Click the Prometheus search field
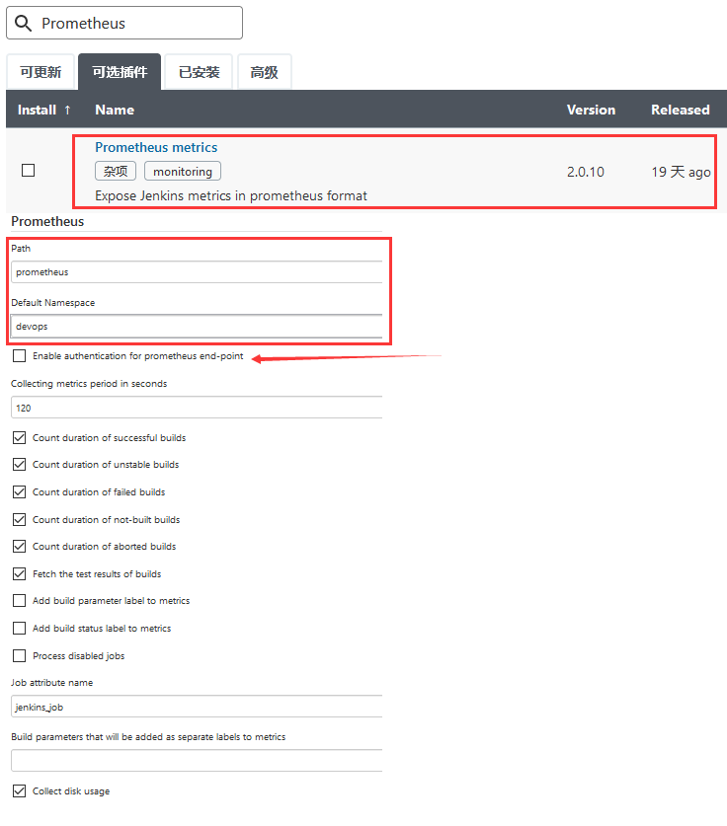 (124, 23)
